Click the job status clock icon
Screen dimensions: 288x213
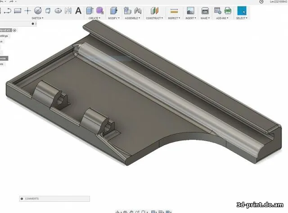261,2
